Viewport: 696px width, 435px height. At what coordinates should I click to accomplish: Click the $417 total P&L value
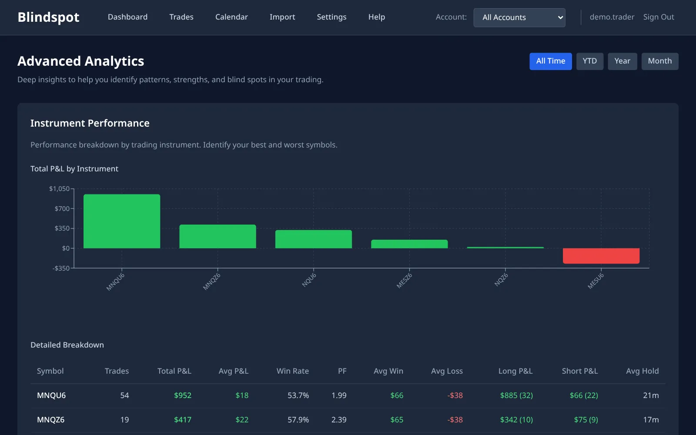(183, 420)
